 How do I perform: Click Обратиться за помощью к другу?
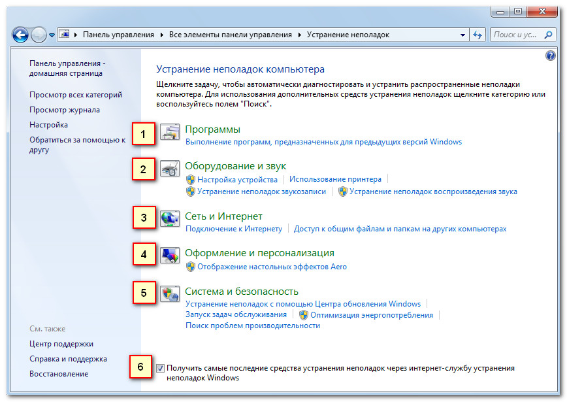click(77, 144)
